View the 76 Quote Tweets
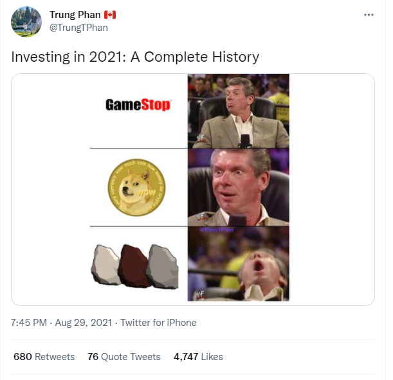Screen dimensions: 393x380 coord(123,356)
